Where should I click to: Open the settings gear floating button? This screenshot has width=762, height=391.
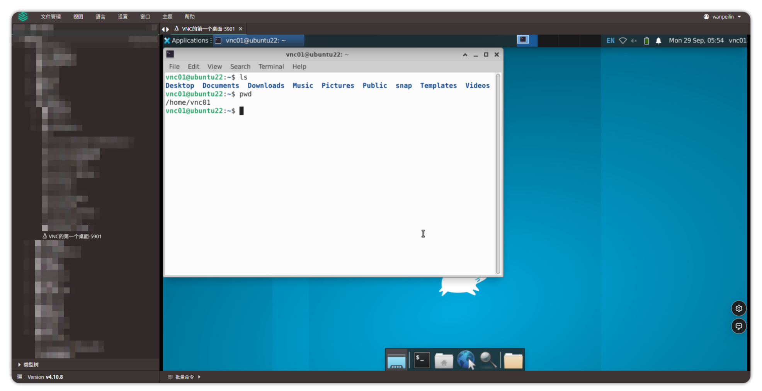pyautogui.click(x=738, y=308)
